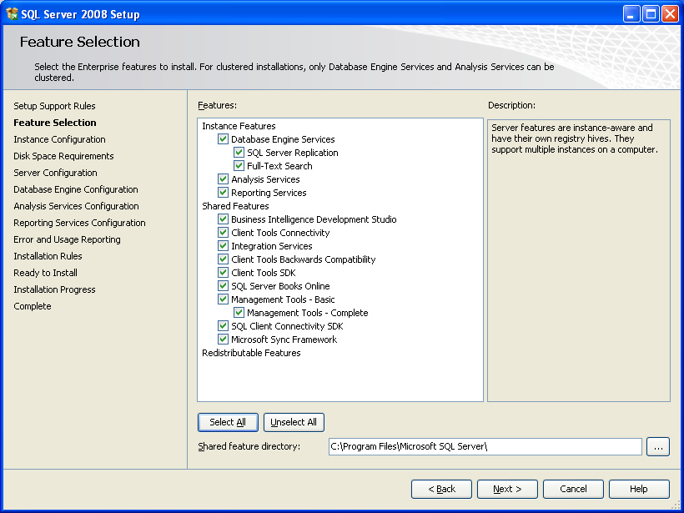Toggle Microsoft Sync Framework checkbox
684x513 pixels.
coord(223,339)
